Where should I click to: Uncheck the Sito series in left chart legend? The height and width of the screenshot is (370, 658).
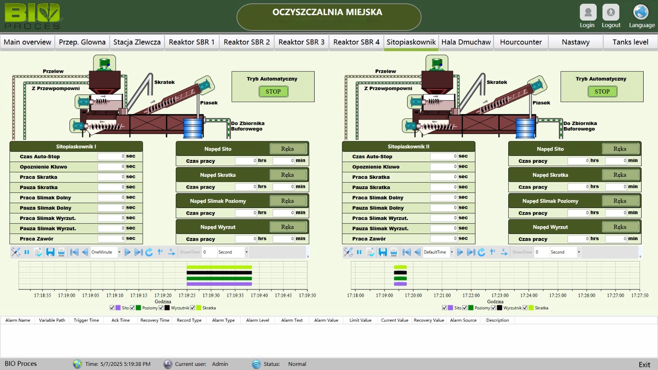point(112,308)
